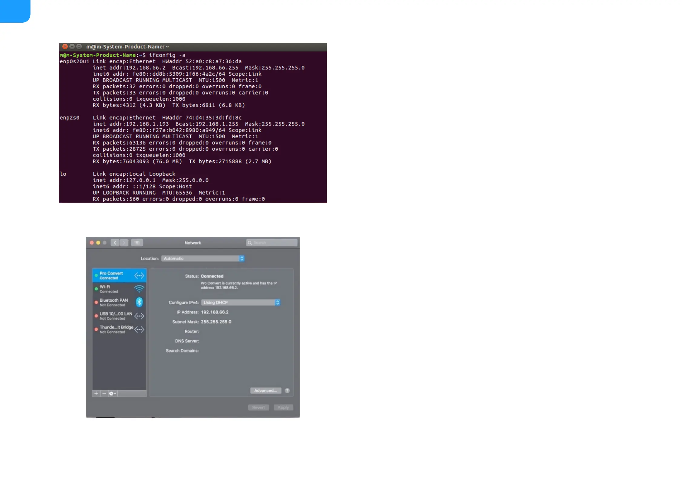
Task: Click the help question mark button
Action: (x=287, y=391)
